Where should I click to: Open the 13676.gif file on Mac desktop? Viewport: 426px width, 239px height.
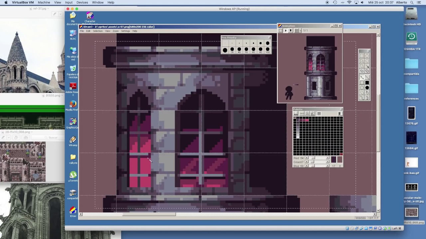point(411,116)
